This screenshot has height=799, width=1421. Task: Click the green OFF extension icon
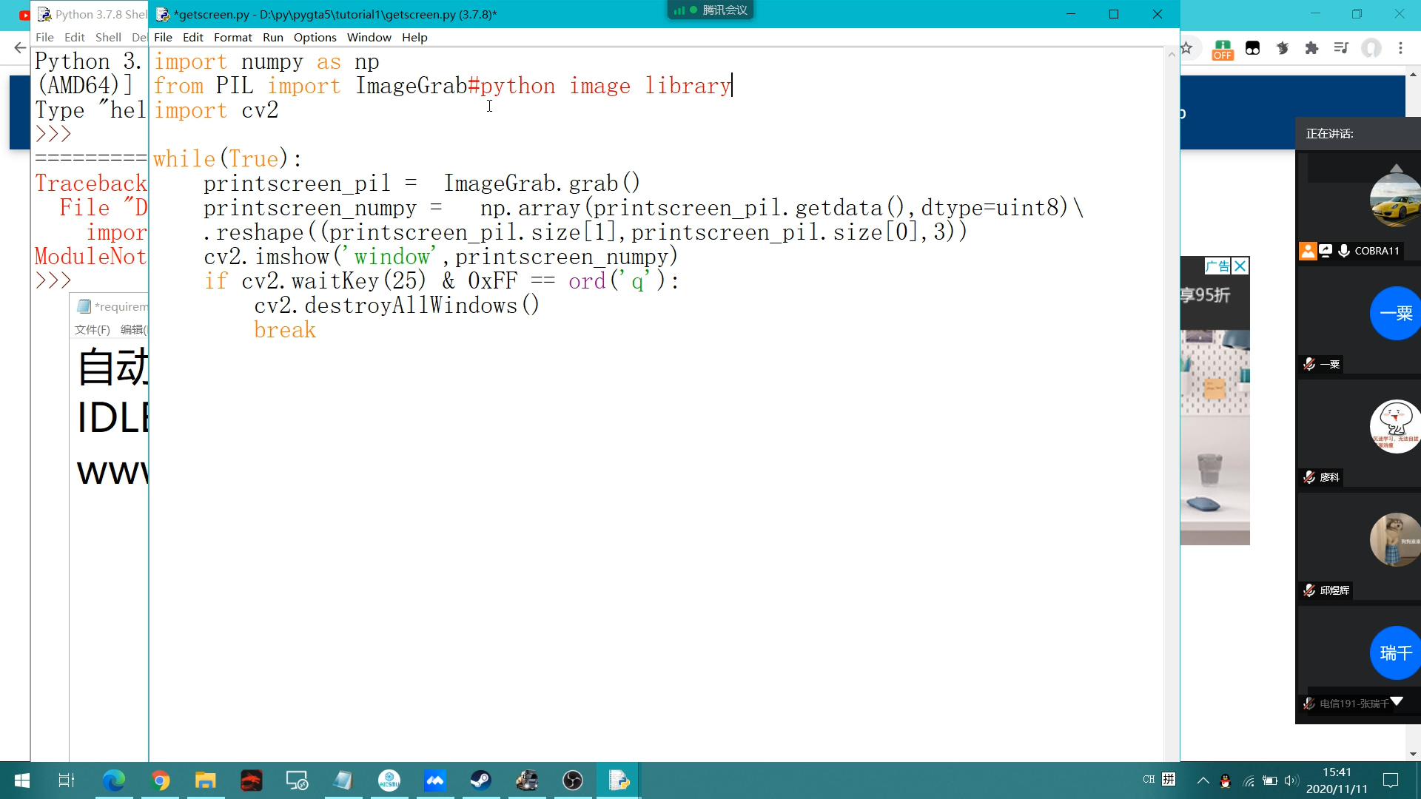pyautogui.click(x=1223, y=49)
